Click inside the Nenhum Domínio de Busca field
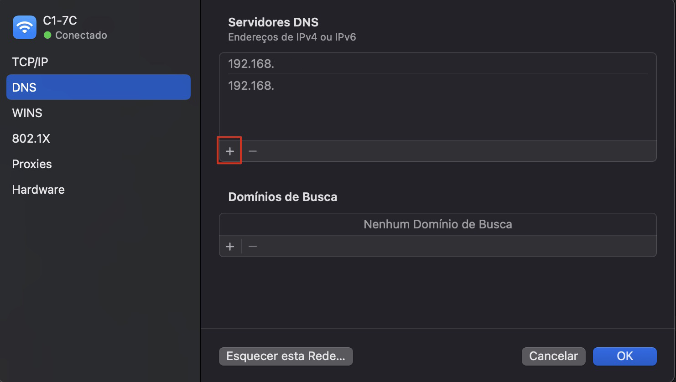676x382 pixels. click(x=437, y=224)
